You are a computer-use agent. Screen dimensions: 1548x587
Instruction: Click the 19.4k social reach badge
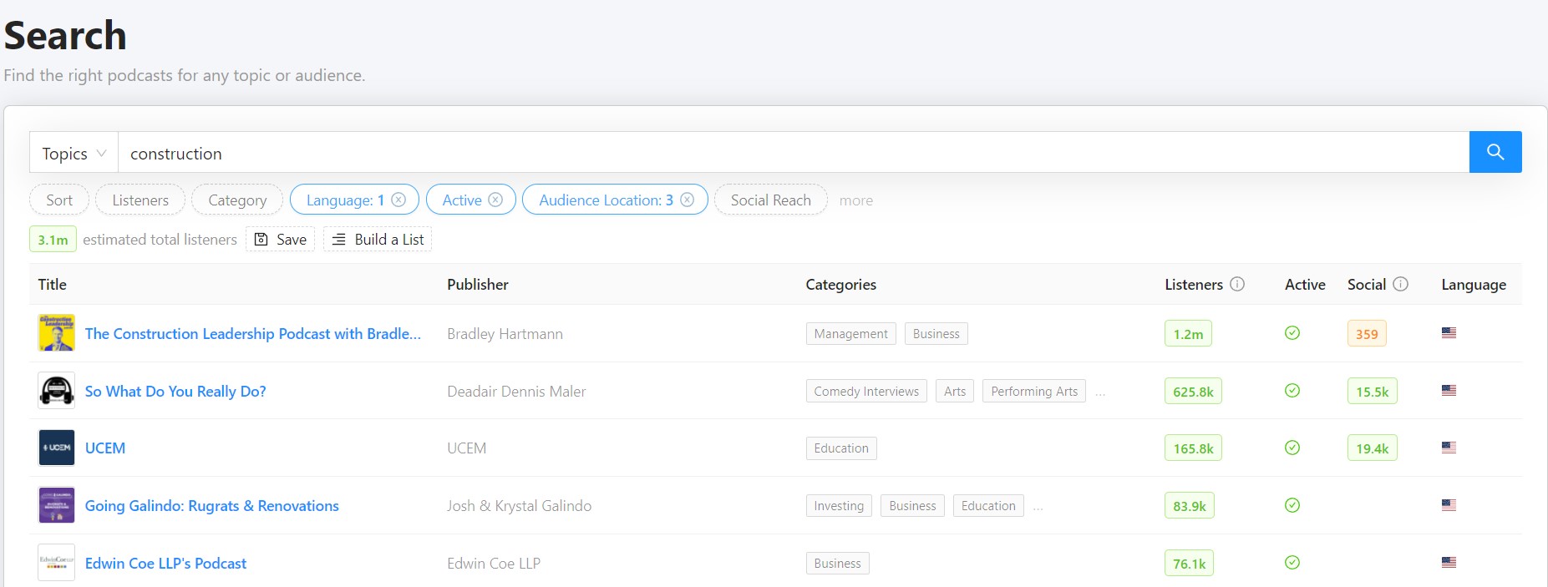click(x=1372, y=448)
